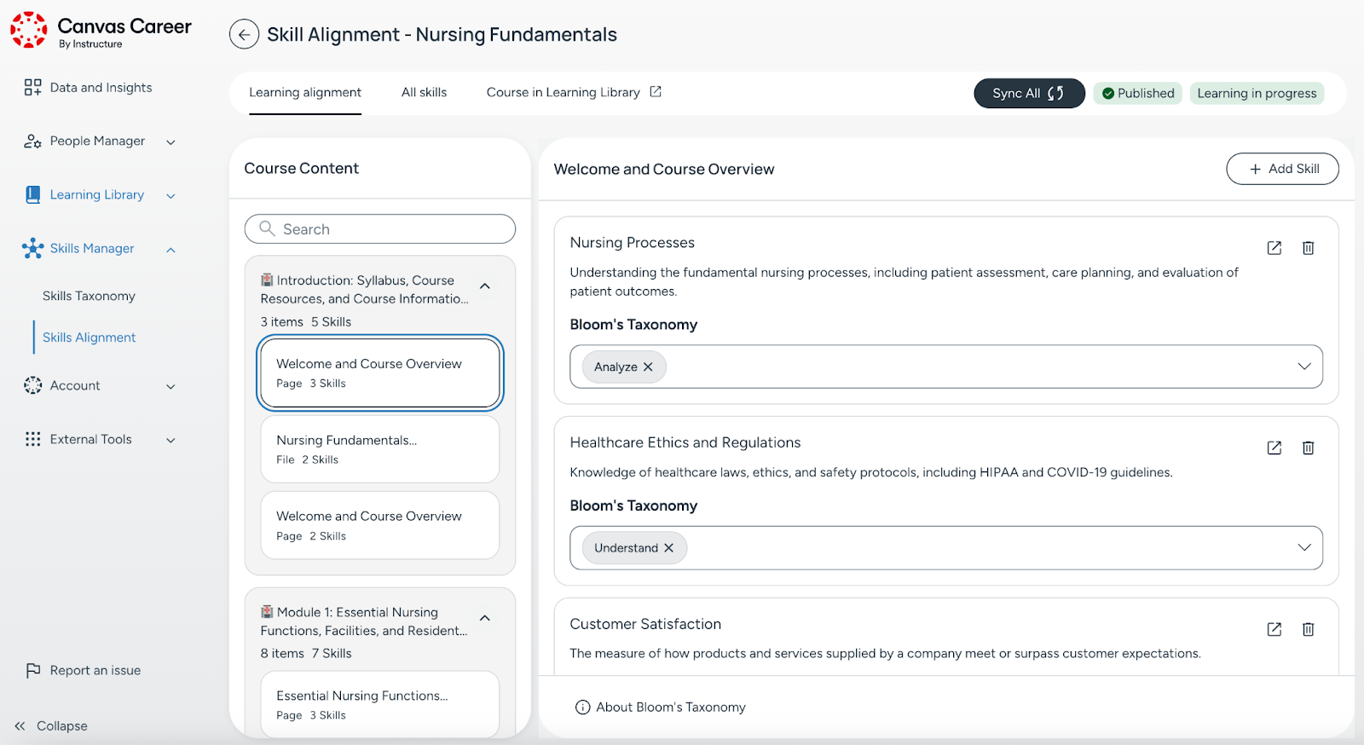The width and height of the screenshot is (1364, 745).
Task: Collapse Module 1 Essential Nursing section
Action: click(485, 618)
